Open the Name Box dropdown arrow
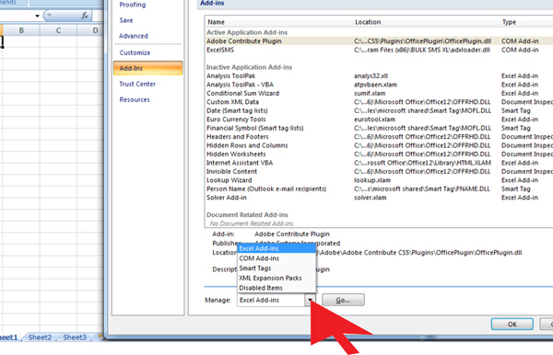The width and height of the screenshot is (553, 355). pos(37,16)
